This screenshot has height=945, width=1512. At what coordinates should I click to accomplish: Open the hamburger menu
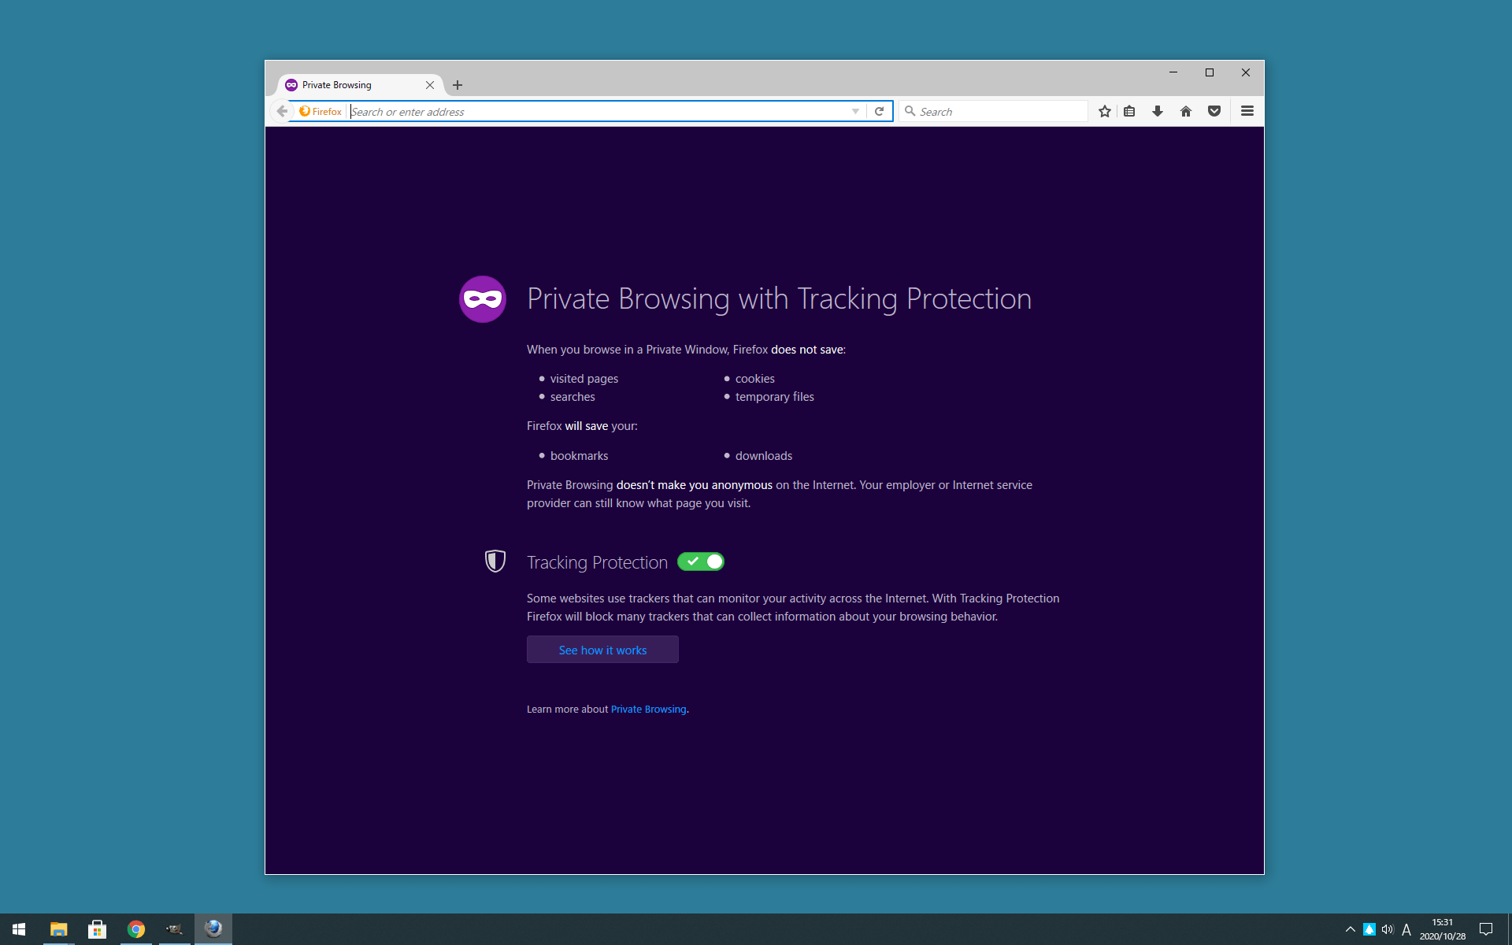pyautogui.click(x=1247, y=111)
